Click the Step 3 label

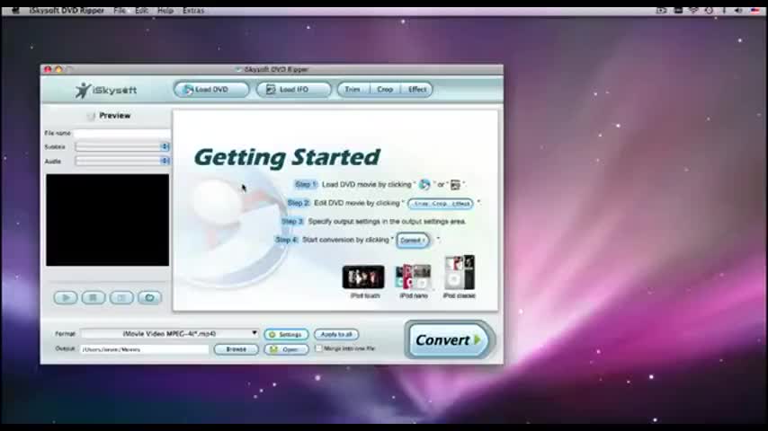click(x=292, y=222)
